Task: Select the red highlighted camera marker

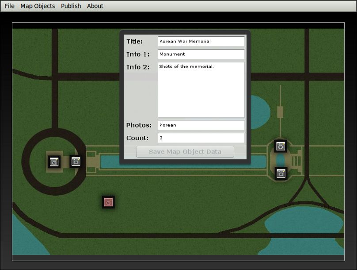Action: tap(108, 202)
